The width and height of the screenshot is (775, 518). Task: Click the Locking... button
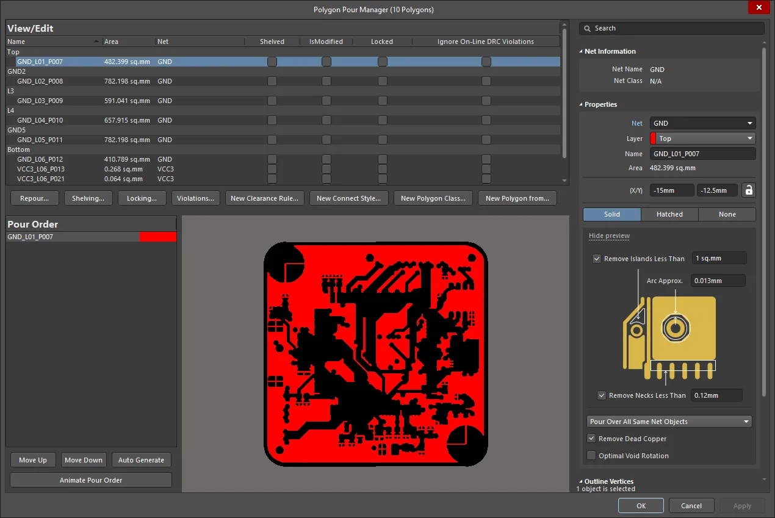[142, 198]
